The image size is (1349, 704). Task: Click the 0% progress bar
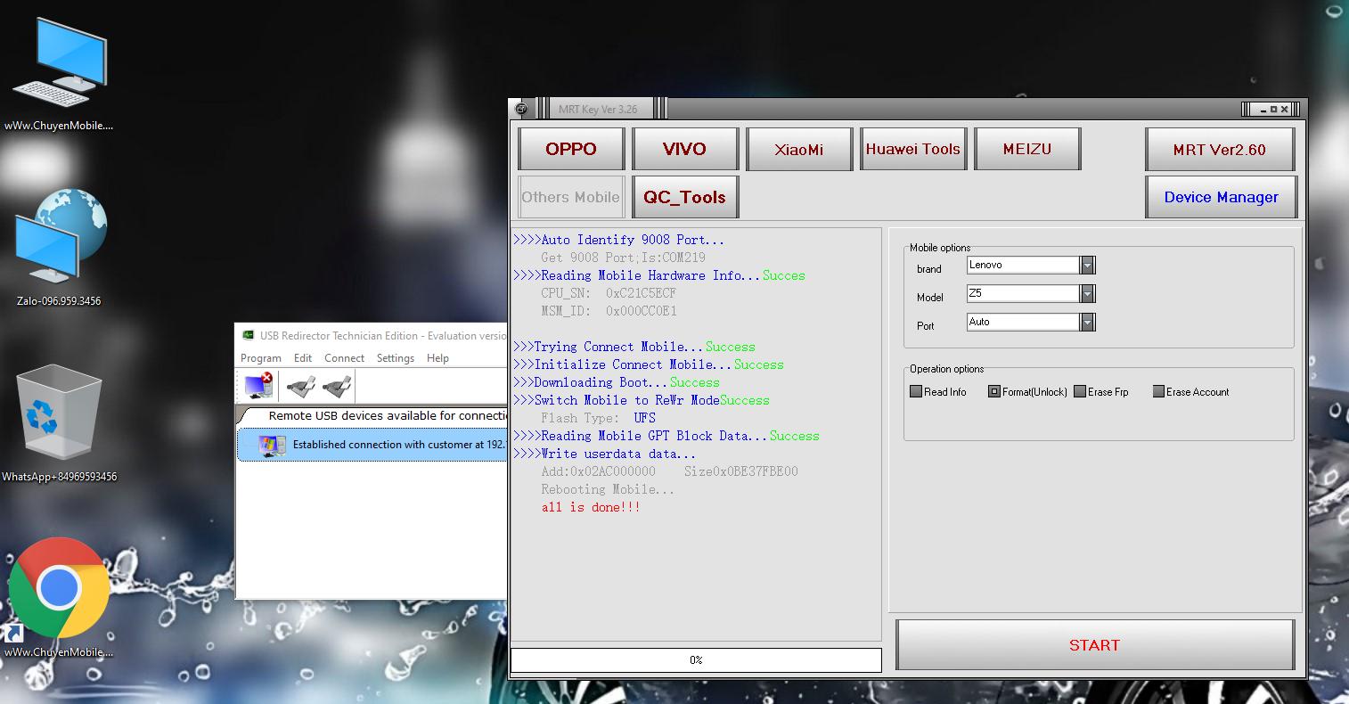696,659
